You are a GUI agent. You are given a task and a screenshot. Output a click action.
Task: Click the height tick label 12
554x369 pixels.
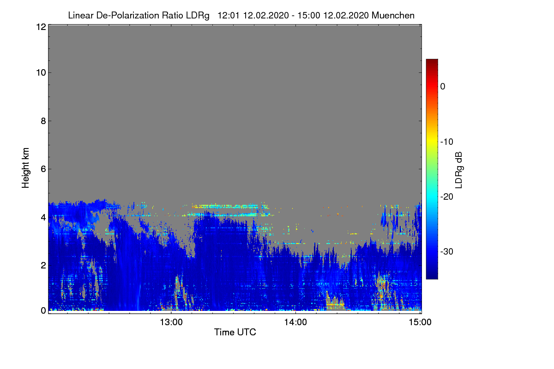point(41,27)
